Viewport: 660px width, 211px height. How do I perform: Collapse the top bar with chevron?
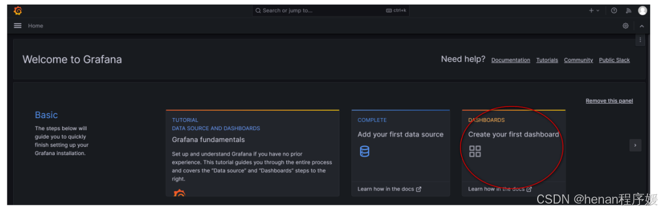(642, 26)
